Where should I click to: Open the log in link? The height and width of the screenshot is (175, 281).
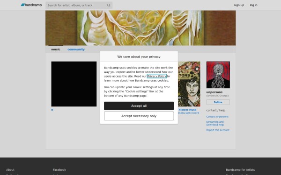point(253,5)
